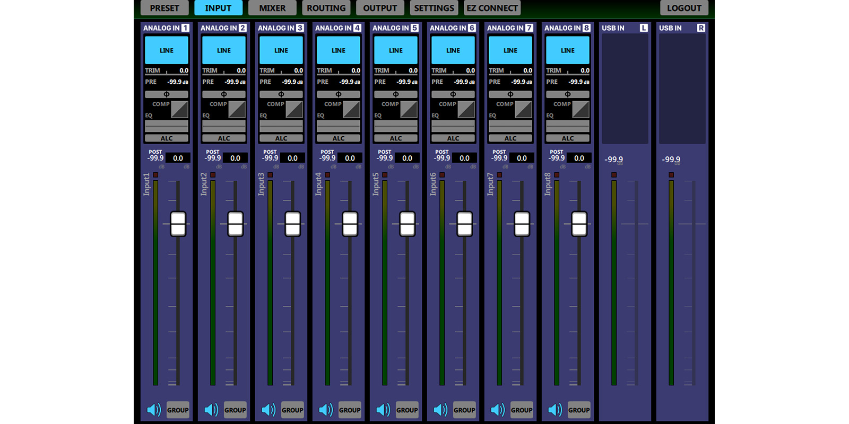
Task: Invert phase on Analog In 8
Action: tap(568, 94)
